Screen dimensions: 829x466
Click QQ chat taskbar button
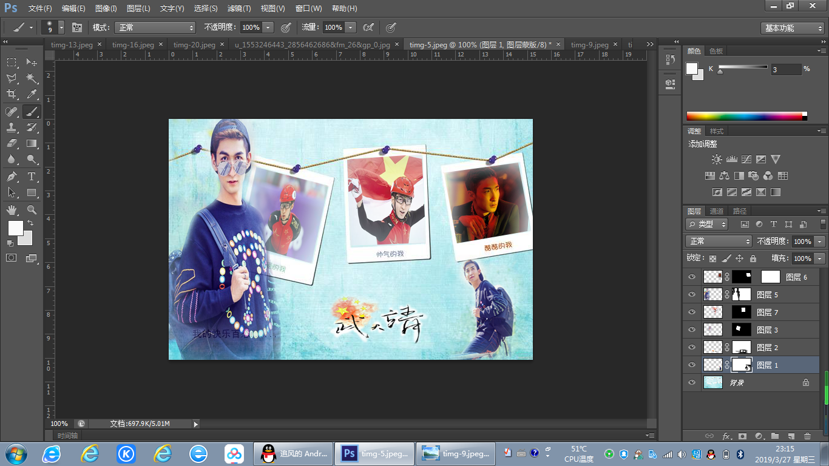(x=294, y=453)
